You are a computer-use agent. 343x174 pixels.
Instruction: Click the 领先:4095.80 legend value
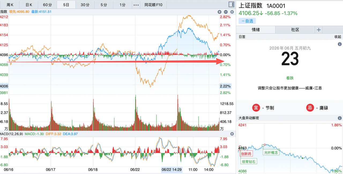[x=19, y=12]
